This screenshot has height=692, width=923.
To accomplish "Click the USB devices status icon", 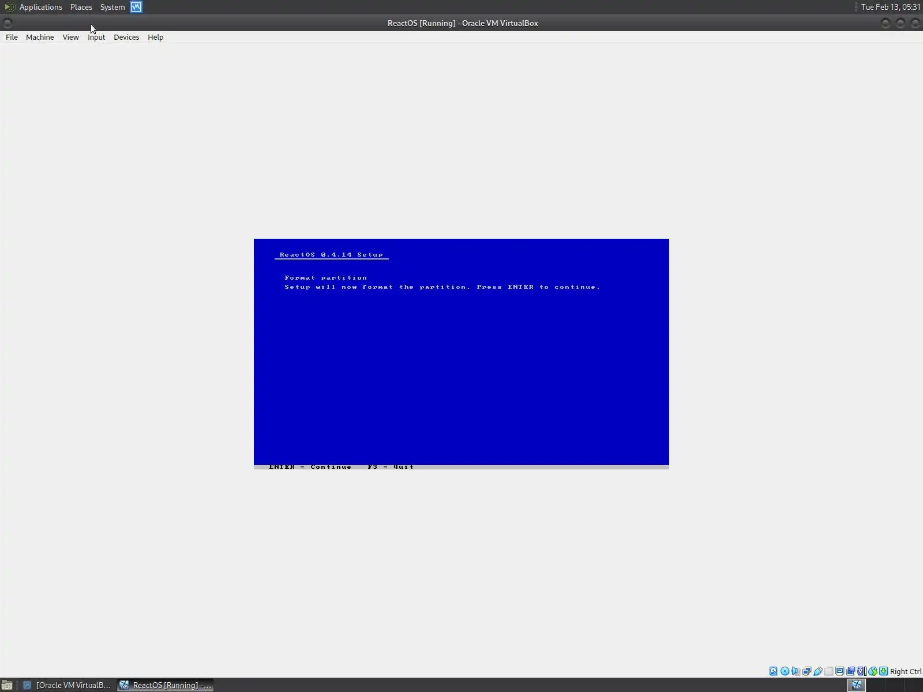I will coord(817,671).
